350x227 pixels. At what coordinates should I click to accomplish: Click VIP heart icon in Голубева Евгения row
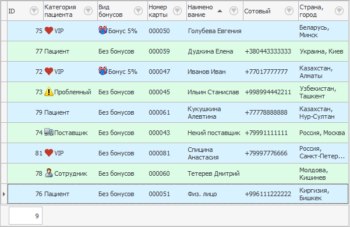pos(49,30)
